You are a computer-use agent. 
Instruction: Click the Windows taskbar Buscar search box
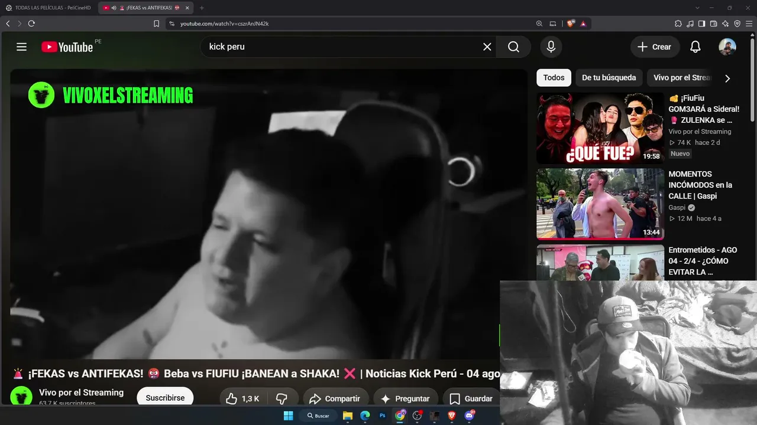318,416
